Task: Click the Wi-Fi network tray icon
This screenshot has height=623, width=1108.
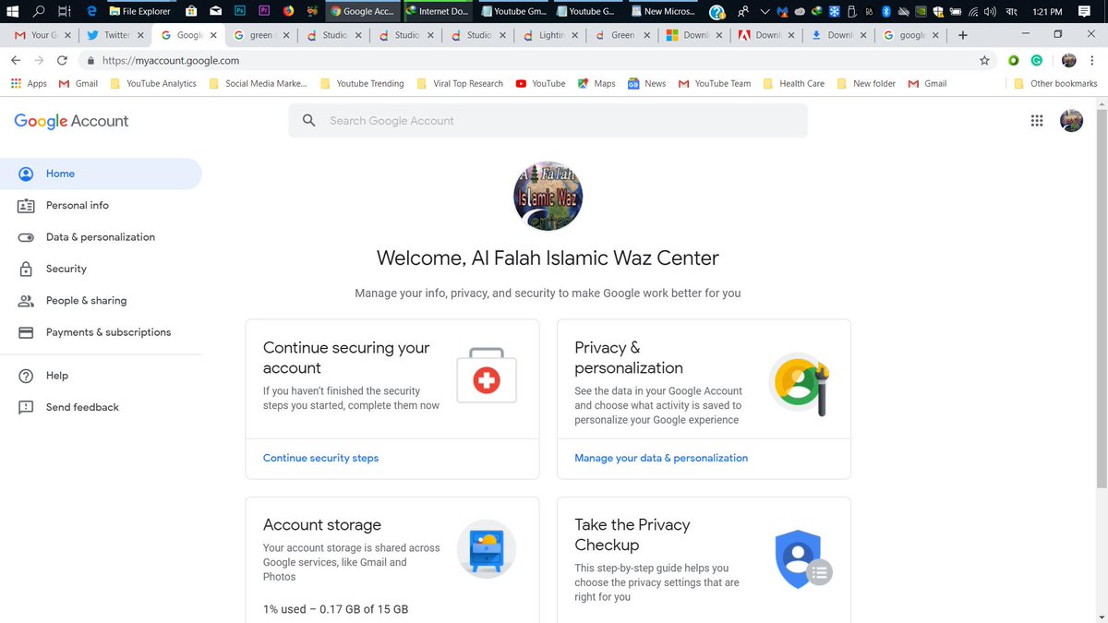Action: tap(973, 11)
